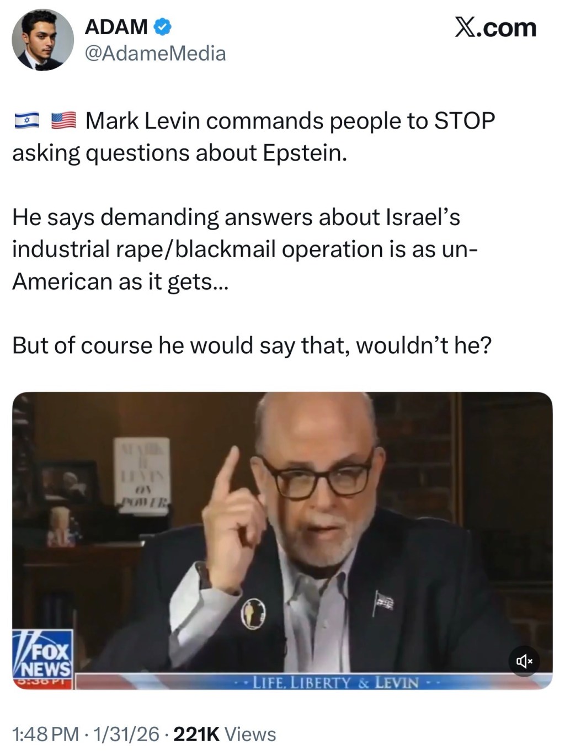Viewport: 565px width, 755px height.
Task: Open the ADAM display name profile link
Action: point(116,26)
